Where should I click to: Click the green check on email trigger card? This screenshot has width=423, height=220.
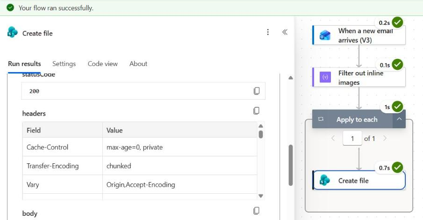click(x=397, y=22)
